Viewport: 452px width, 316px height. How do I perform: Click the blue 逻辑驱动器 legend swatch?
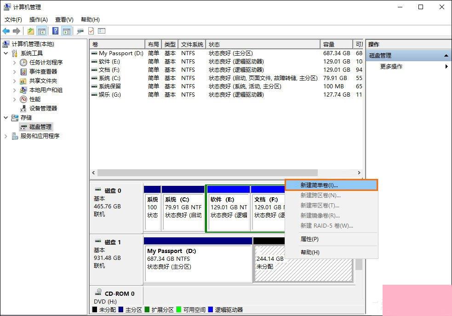[x=211, y=310]
